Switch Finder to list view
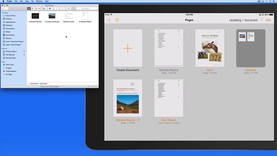This screenshot has height=156, width=277. [32, 9]
